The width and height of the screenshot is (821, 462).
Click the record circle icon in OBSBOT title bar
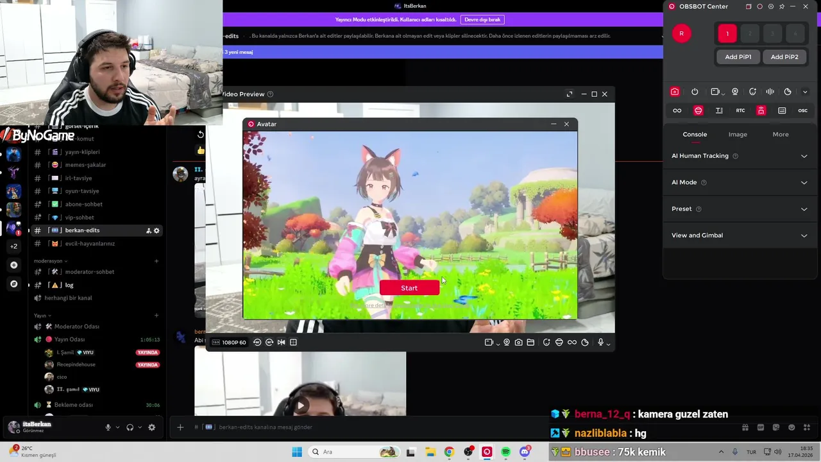tap(760, 6)
